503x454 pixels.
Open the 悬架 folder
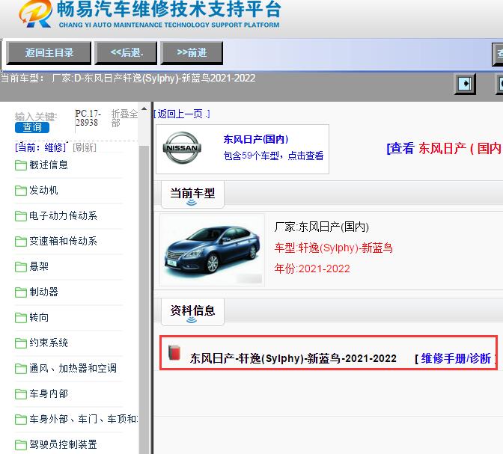(x=31, y=267)
